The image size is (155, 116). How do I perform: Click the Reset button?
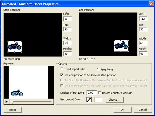coord(13,110)
